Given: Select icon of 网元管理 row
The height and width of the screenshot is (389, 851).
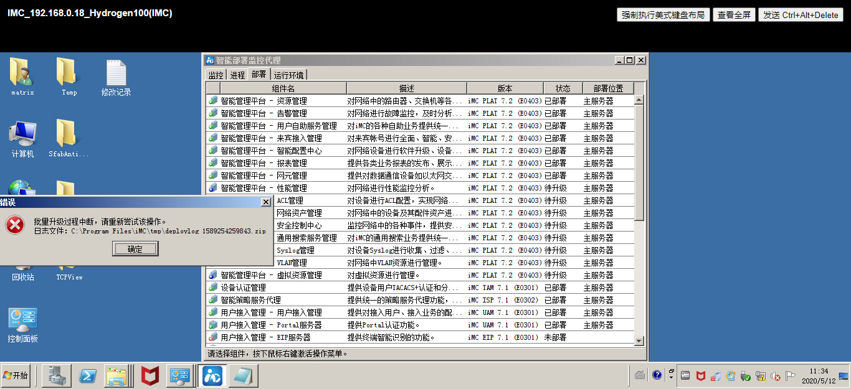Looking at the screenshot, I should [x=213, y=176].
